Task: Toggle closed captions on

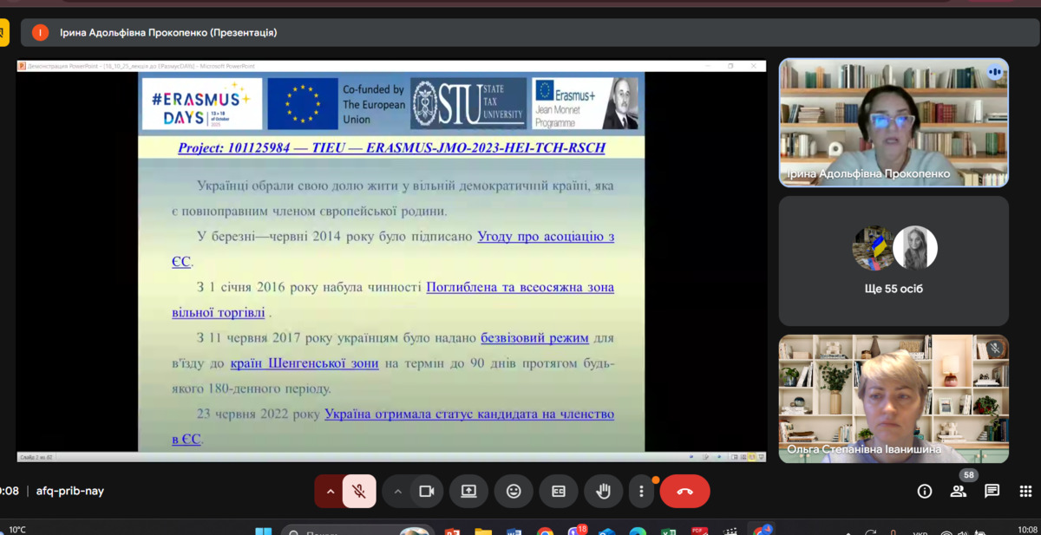Action: [x=559, y=492]
